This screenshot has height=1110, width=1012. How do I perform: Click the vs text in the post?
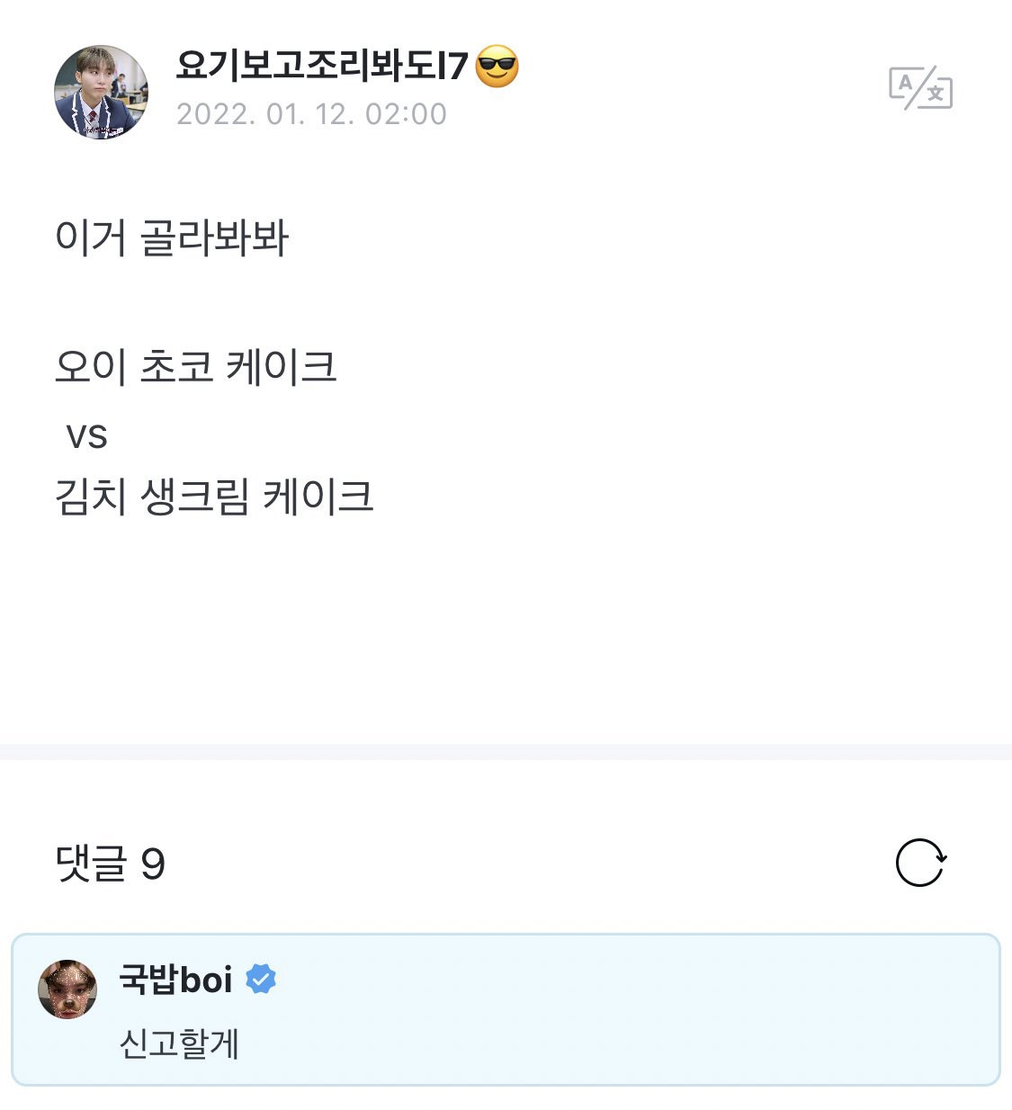pos(86,436)
